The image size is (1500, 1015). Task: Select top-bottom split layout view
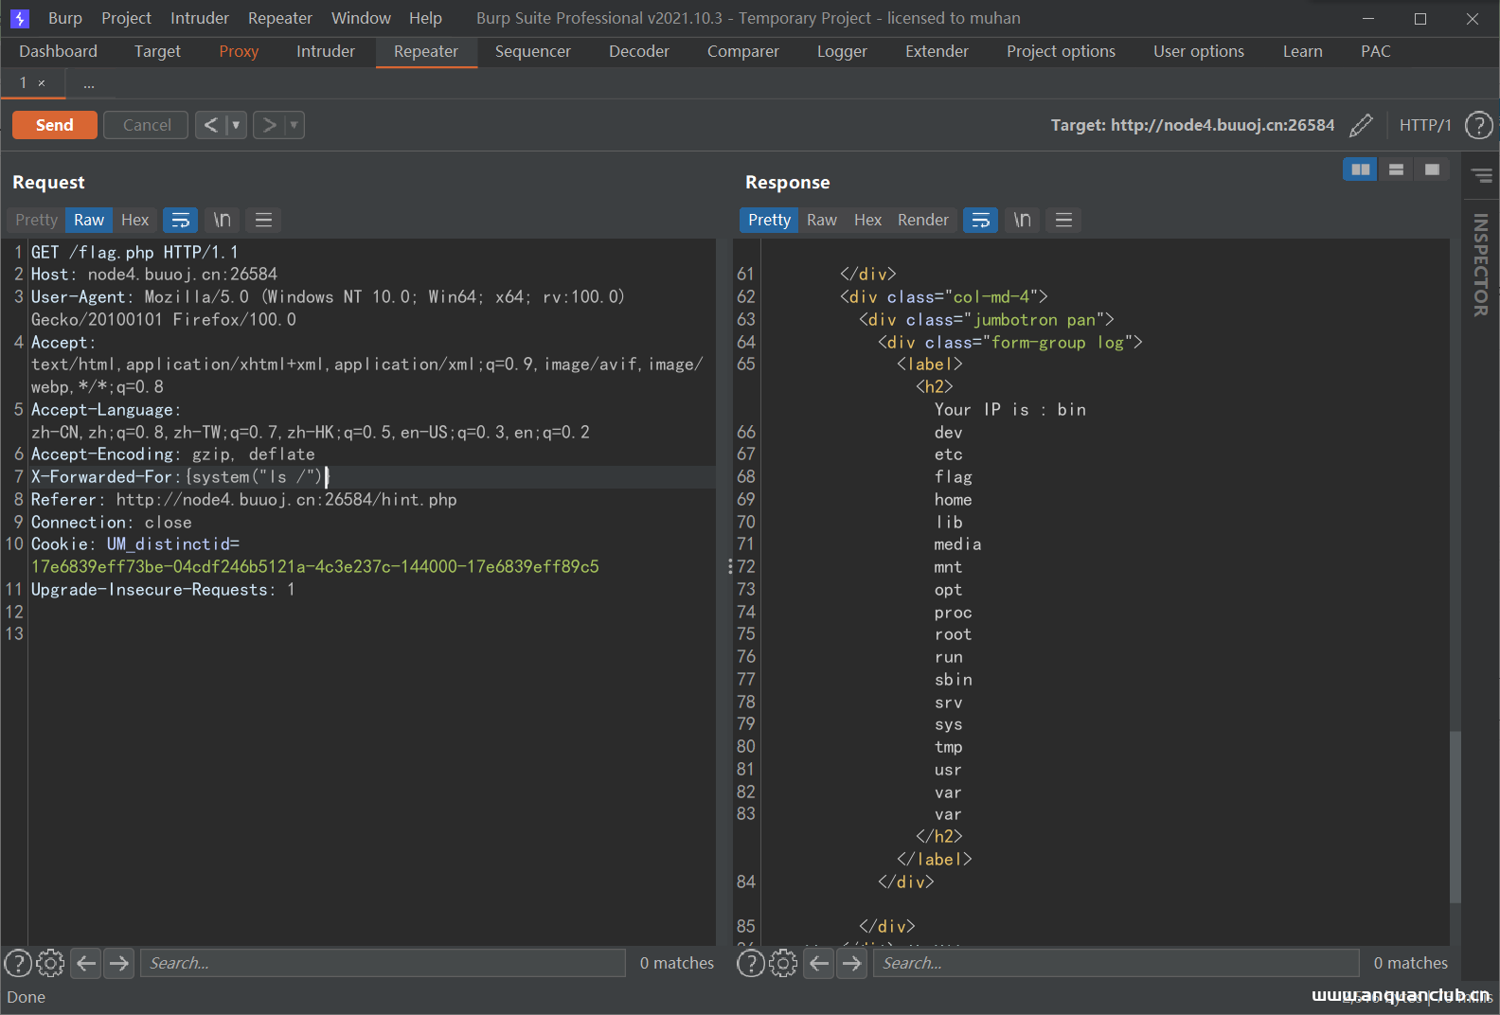point(1396,169)
